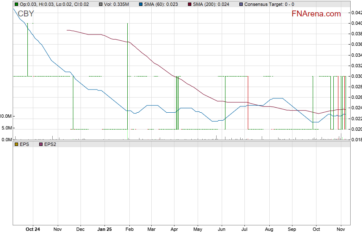
Task: Click the Feb marker on the time axis
Action: (x=129, y=229)
